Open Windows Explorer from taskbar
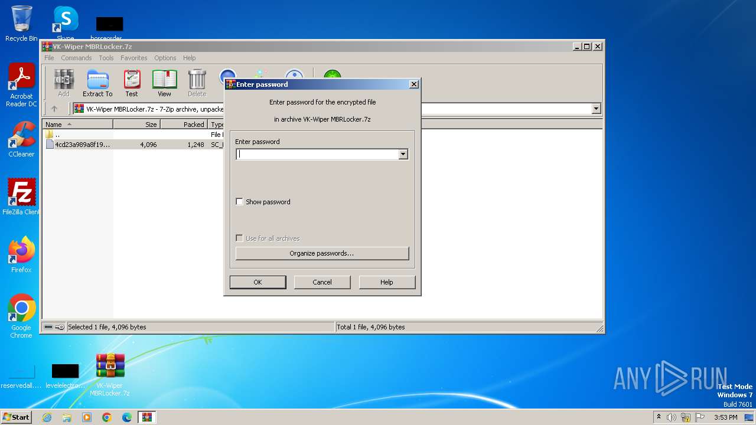Screen dimensions: 756x425 (67, 417)
